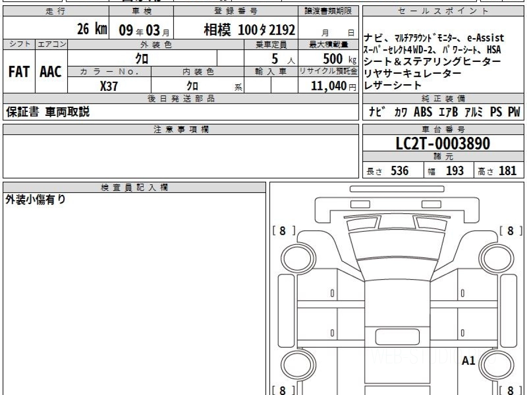Click the "純正装備" header
The image size is (527, 395).
pyautogui.click(x=443, y=99)
